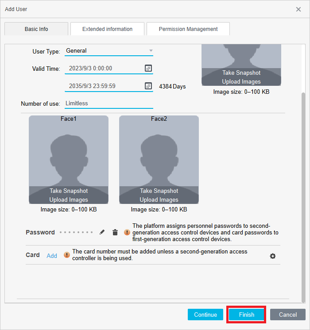Upload Images for Face2
310x330 pixels.
pyautogui.click(x=159, y=200)
